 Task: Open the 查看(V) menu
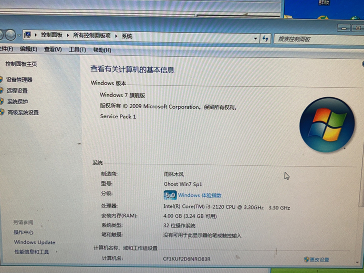(53, 49)
